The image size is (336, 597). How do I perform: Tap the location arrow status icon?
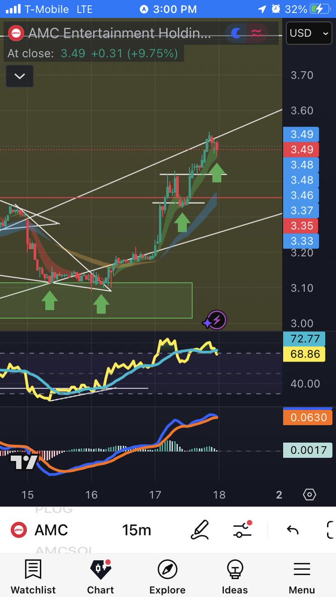click(262, 9)
